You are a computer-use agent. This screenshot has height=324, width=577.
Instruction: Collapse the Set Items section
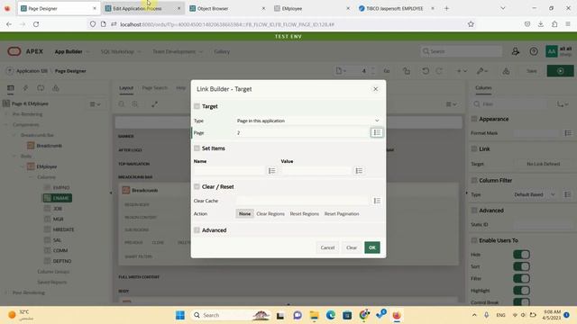tap(197, 148)
